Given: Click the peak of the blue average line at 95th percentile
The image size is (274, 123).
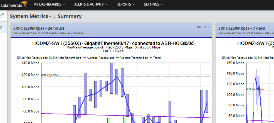Looking at the screenshot, I should click(x=117, y=76).
